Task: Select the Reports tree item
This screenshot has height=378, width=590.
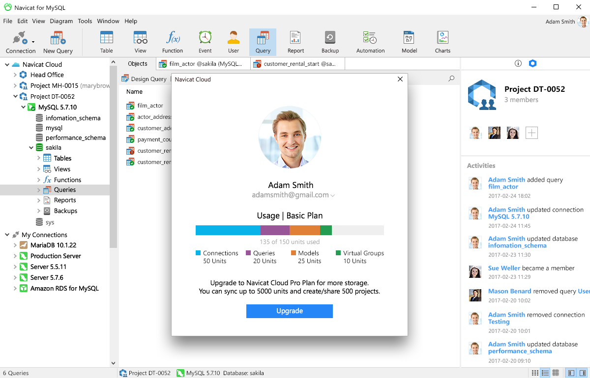Action: pyautogui.click(x=65, y=200)
